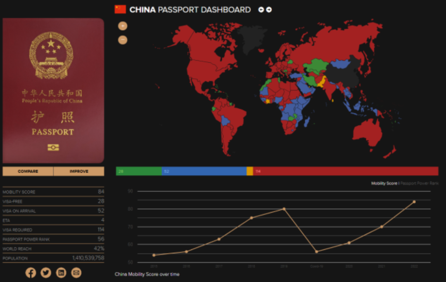Click the China passport cover image
Viewport: 446px width, 282px height.
tap(53, 91)
